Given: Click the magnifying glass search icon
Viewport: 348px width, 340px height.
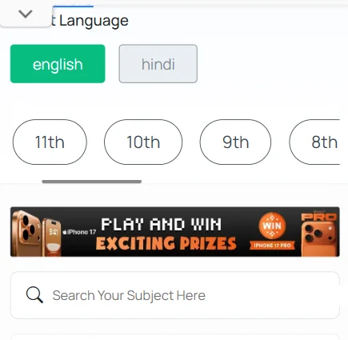Looking at the screenshot, I should click(34, 294).
